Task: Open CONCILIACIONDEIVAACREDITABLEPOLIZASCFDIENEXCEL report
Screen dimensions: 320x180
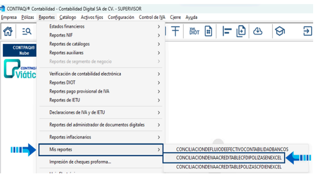Action: click(x=229, y=167)
